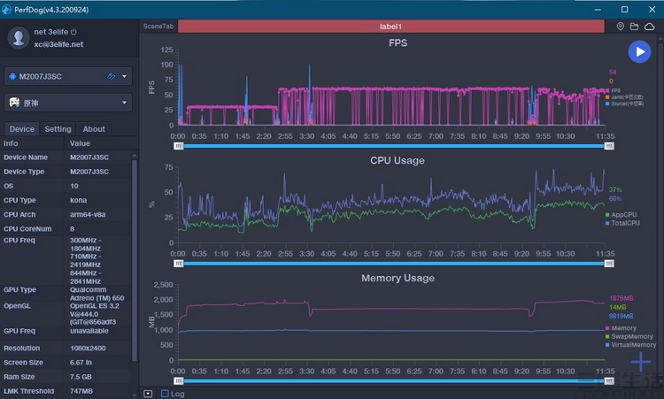The image size is (664, 399).
Task: Open the folder icon in the top bar
Action: (x=635, y=27)
